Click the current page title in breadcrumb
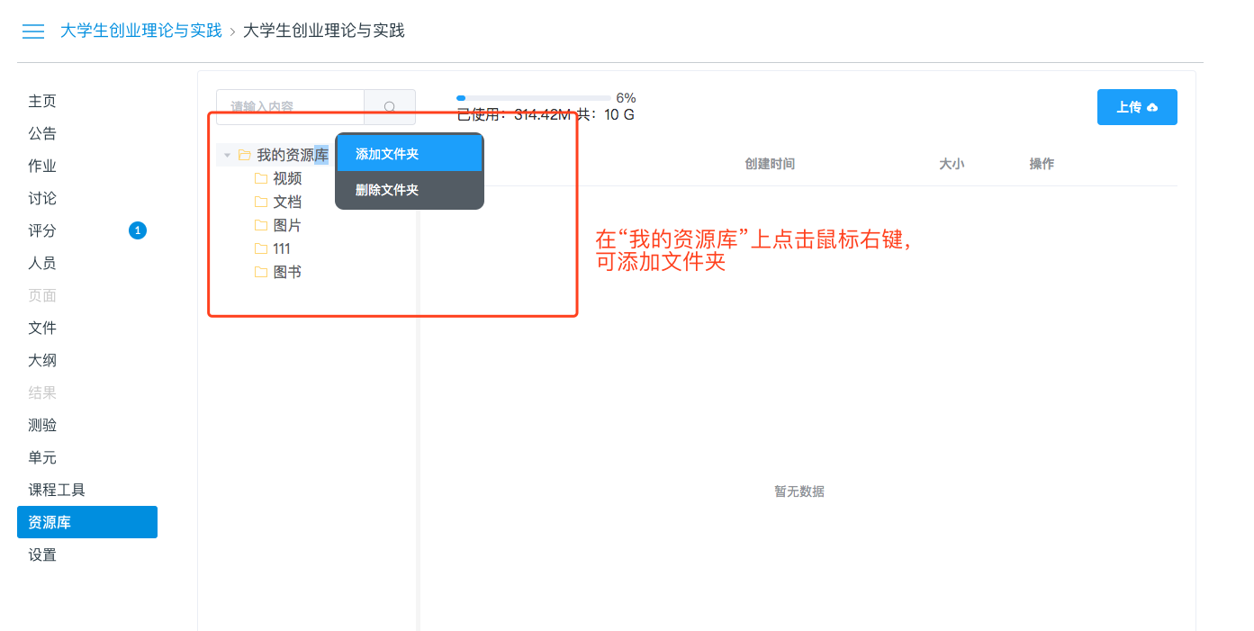 point(324,31)
